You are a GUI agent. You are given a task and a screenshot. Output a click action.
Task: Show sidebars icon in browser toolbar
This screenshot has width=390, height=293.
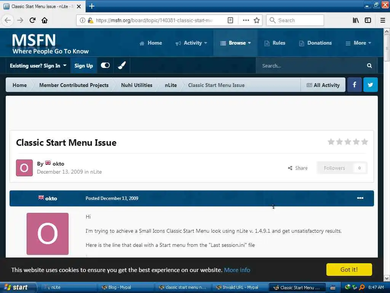368,21
